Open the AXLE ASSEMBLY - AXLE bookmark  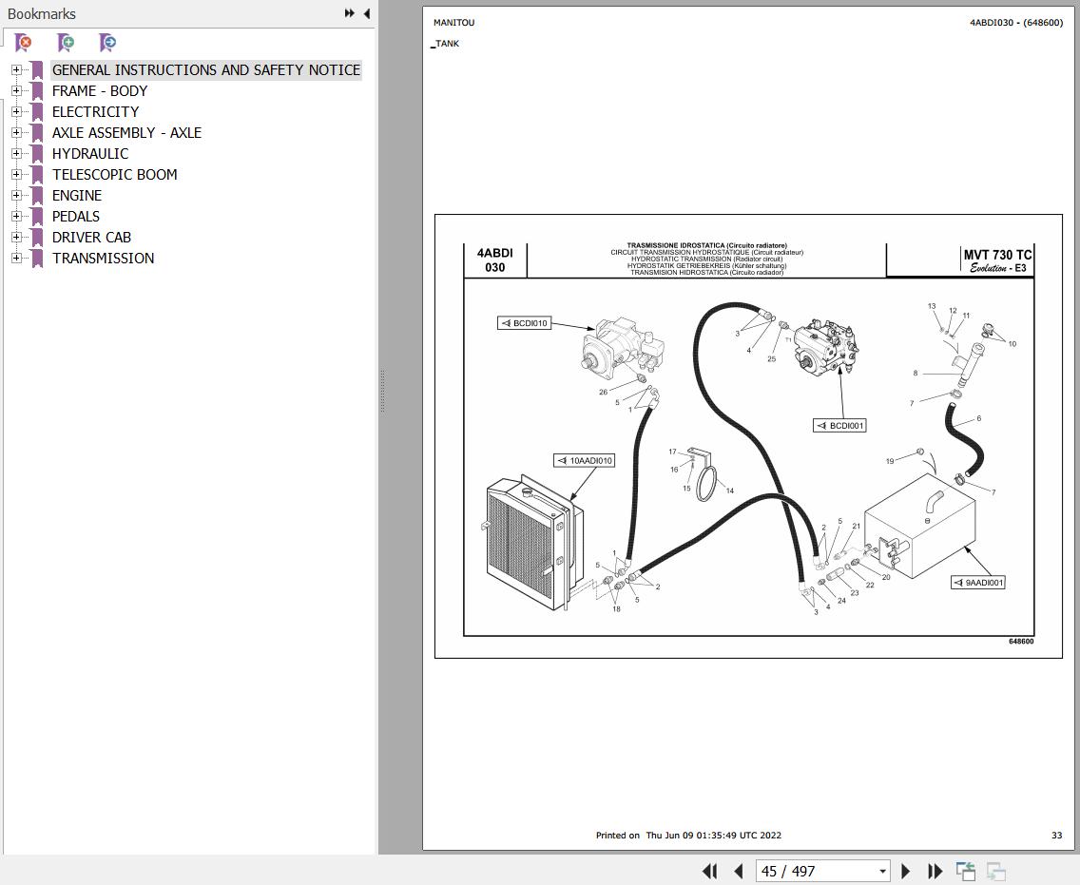pos(126,132)
